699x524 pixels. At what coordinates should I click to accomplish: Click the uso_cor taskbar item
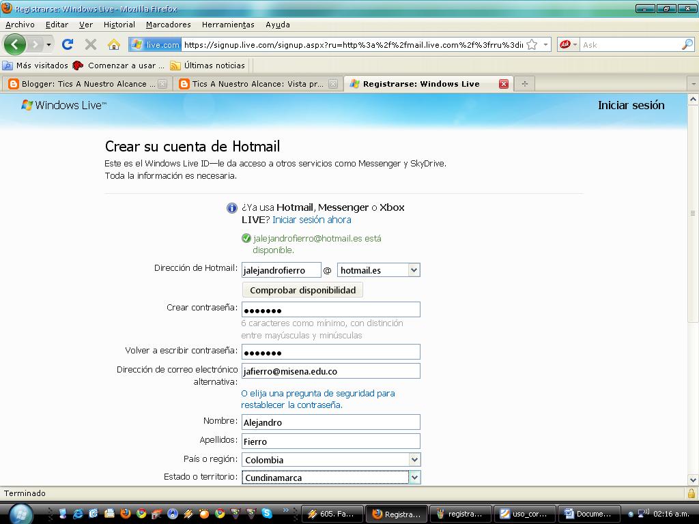coord(525,513)
